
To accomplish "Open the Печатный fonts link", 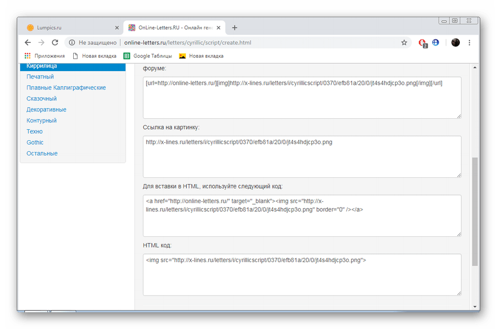I will tap(40, 77).
